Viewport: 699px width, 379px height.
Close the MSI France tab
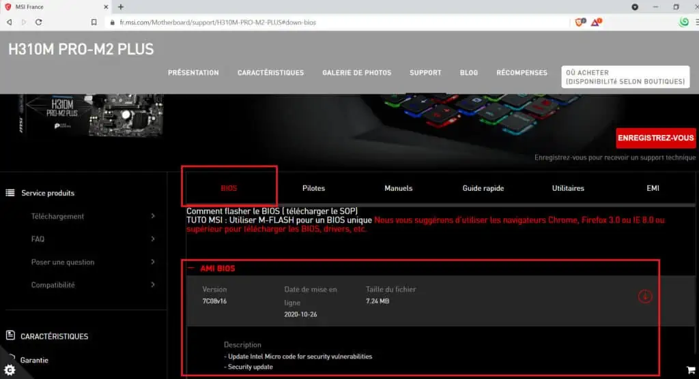click(106, 7)
